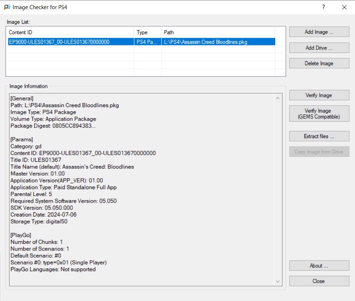This screenshot has height=301, width=355.
Task: Click the Image Checker app icon in title bar
Action: tap(7, 7)
